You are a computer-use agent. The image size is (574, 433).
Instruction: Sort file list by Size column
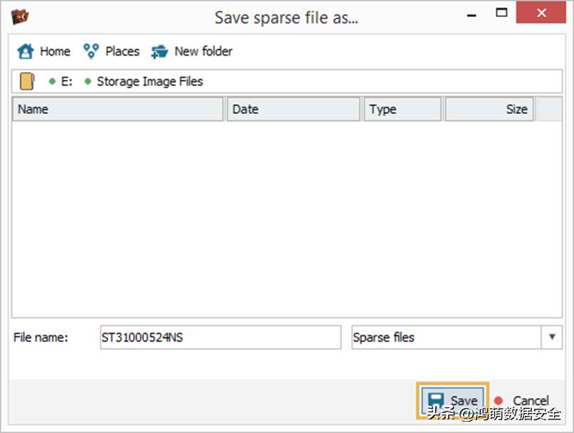(489, 109)
